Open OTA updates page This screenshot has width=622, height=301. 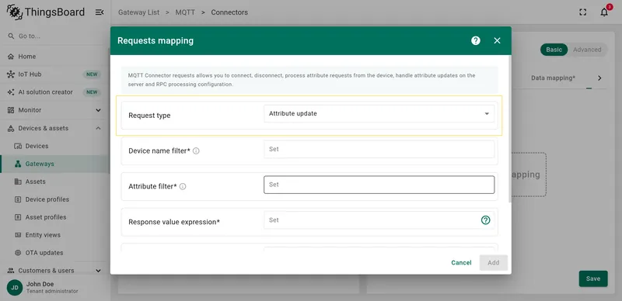tap(54, 253)
